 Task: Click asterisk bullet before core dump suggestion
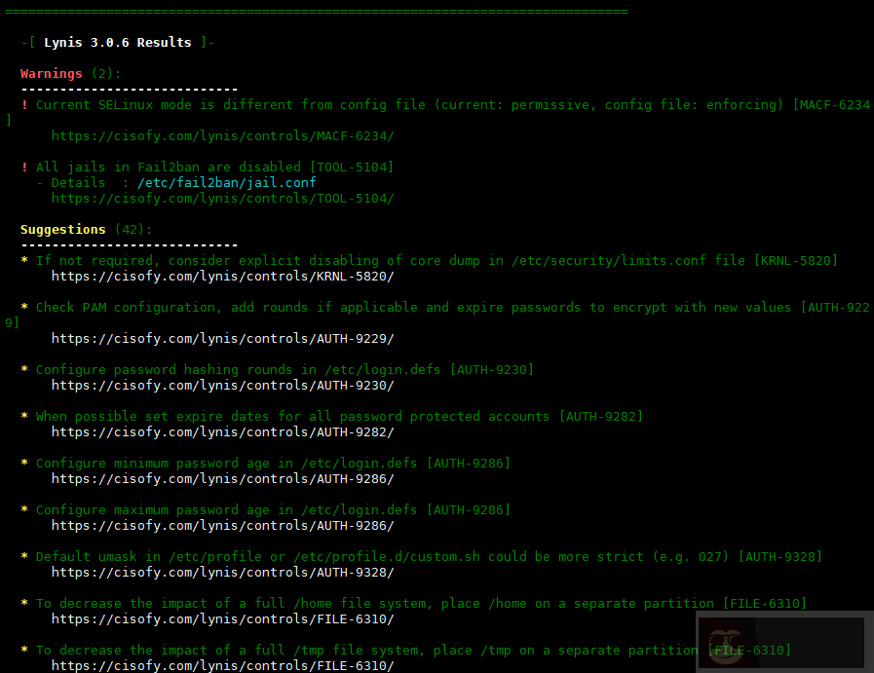click(x=24, y=260)
